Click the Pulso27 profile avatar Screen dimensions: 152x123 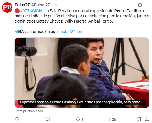point(7,8)
